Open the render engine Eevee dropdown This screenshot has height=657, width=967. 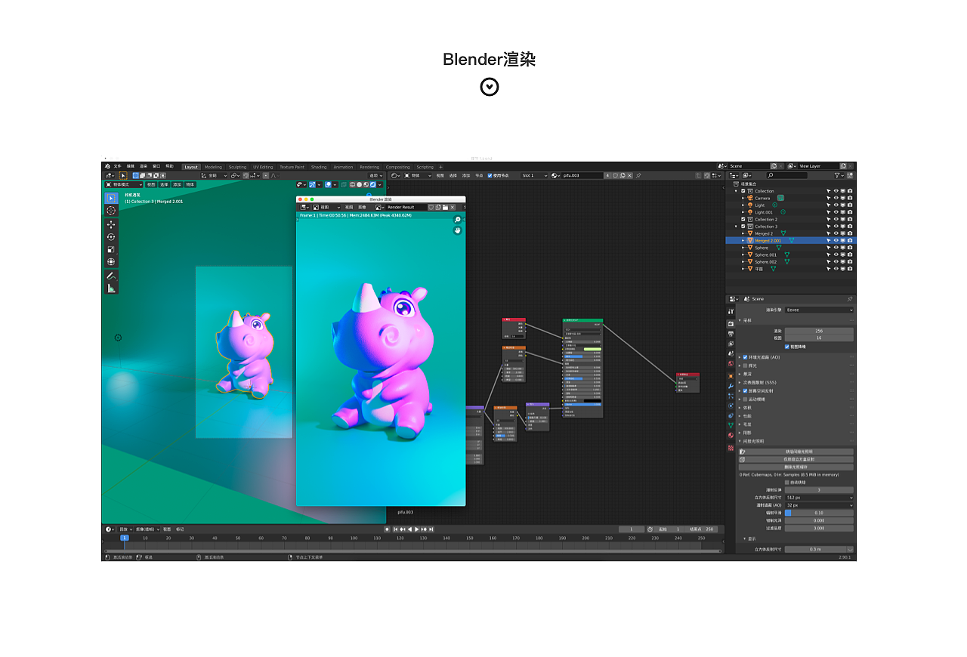point(819,310)
